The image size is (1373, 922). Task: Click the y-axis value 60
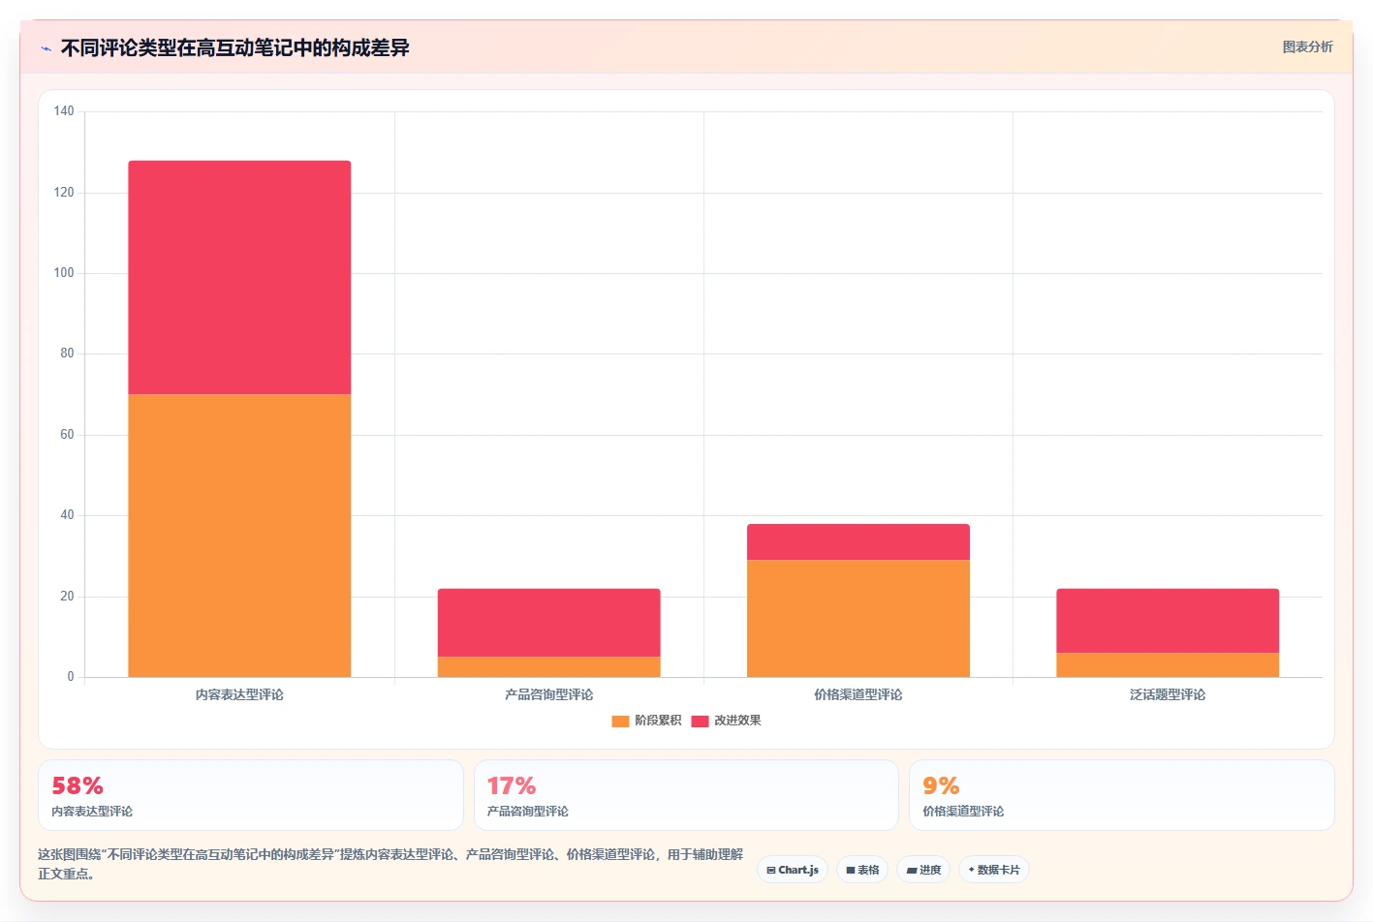pyautogui.click(x=67, y=435)
